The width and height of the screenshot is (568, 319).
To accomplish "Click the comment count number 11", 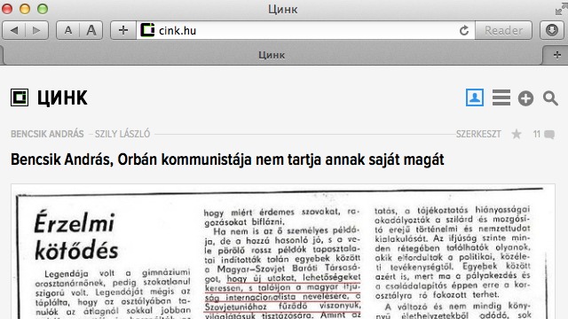I will (536, 134).
